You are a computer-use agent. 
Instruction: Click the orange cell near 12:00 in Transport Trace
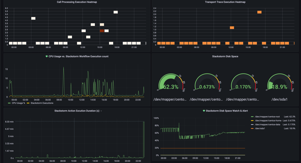pyautogui.click(x=232, y=28)
